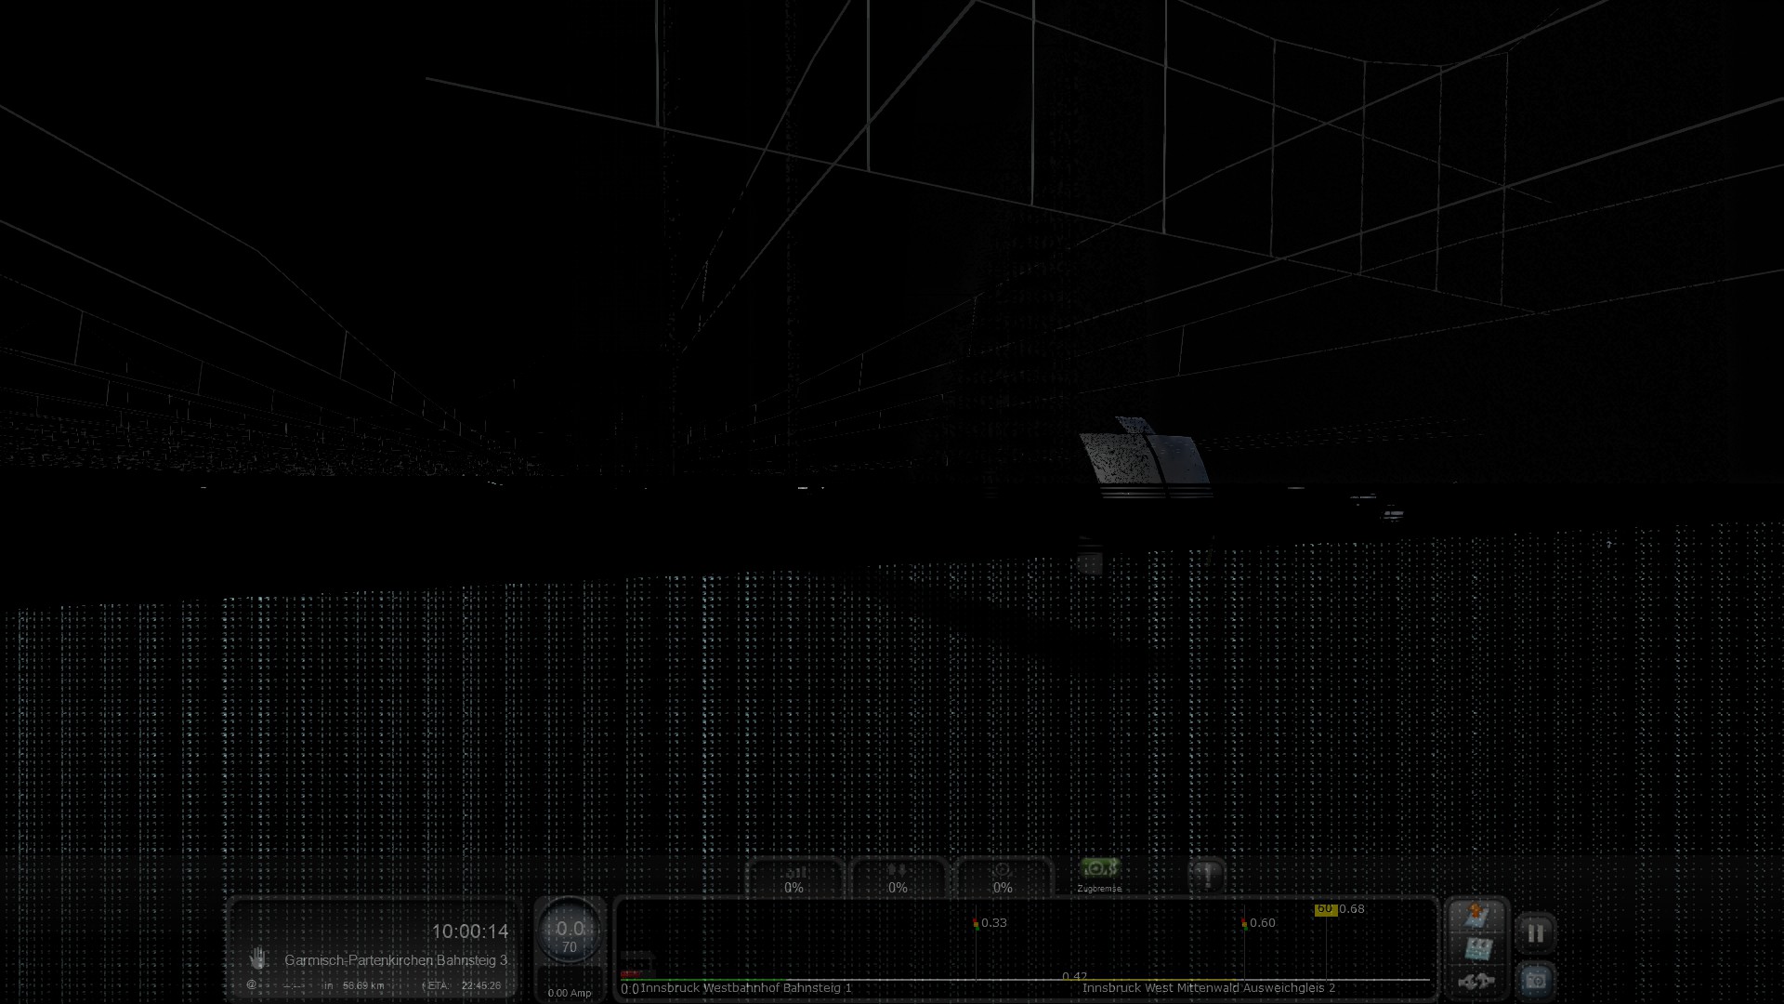Image resolution: width=1784 pixels, height=1004 pixels.
Task: Click Innsbruck Westbahnhof Bahnsteig 1 label
Action: (745, 987)
